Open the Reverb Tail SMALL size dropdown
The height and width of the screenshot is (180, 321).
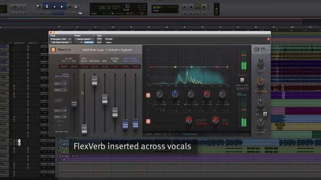(60, 117)
